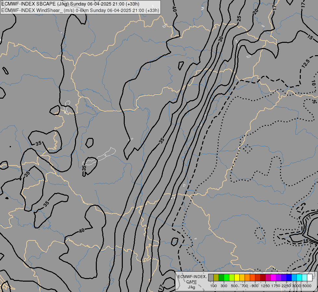This screenshot has width=318, height=292.
Task: Click the CAPE label in the legend
Action: point(191,282)
